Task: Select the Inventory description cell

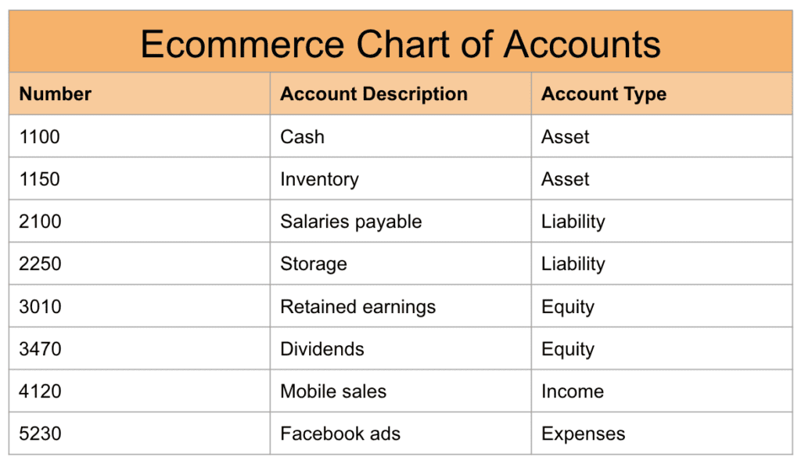Action: click(319, 179)
